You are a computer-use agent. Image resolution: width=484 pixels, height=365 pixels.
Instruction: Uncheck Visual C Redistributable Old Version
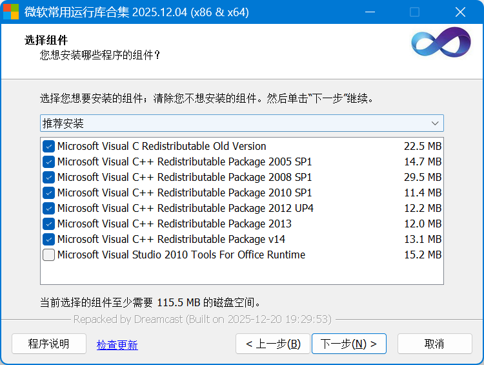(49, 146)
